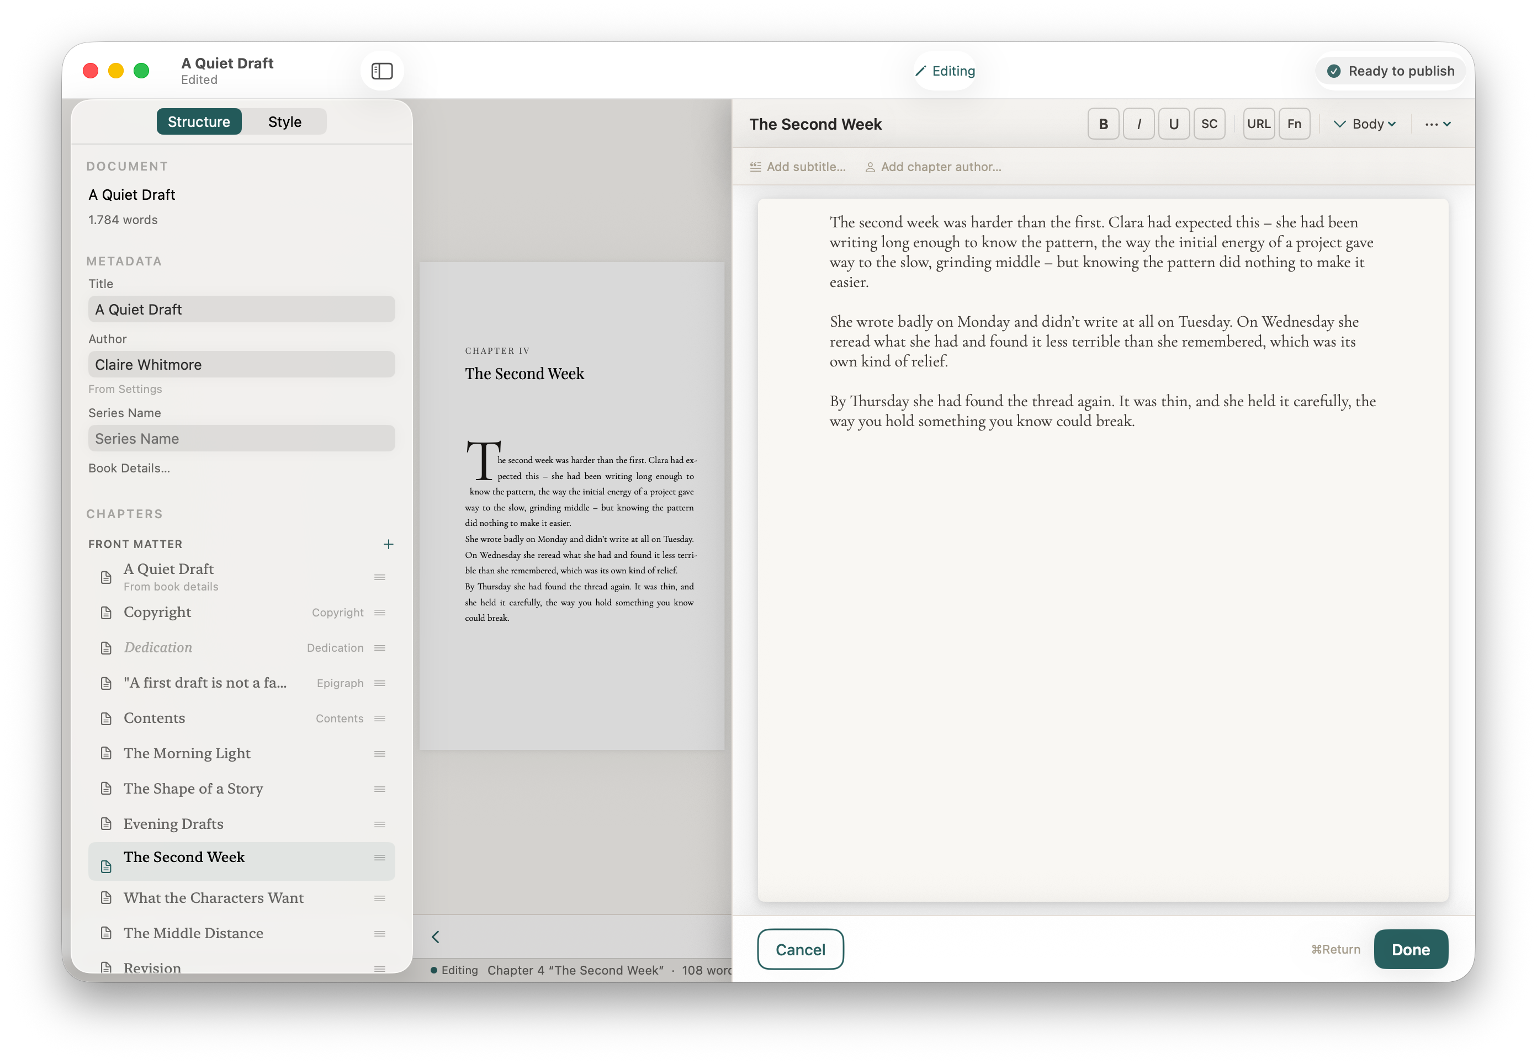
Task: Click the 1.784 words count
Action: pos(123,220)
